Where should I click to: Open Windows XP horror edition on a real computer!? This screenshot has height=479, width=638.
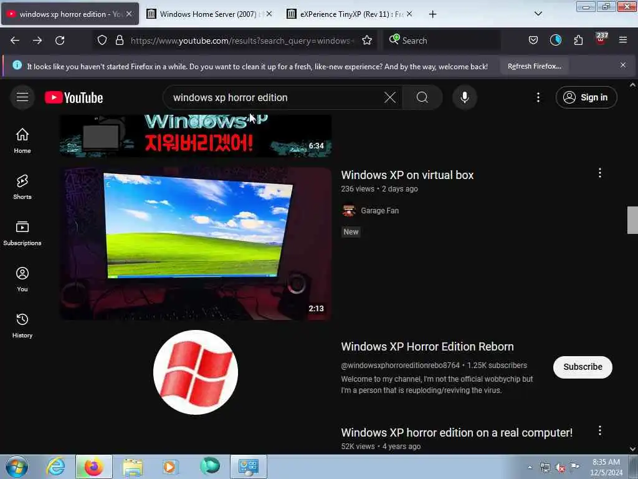pos(457,433)
